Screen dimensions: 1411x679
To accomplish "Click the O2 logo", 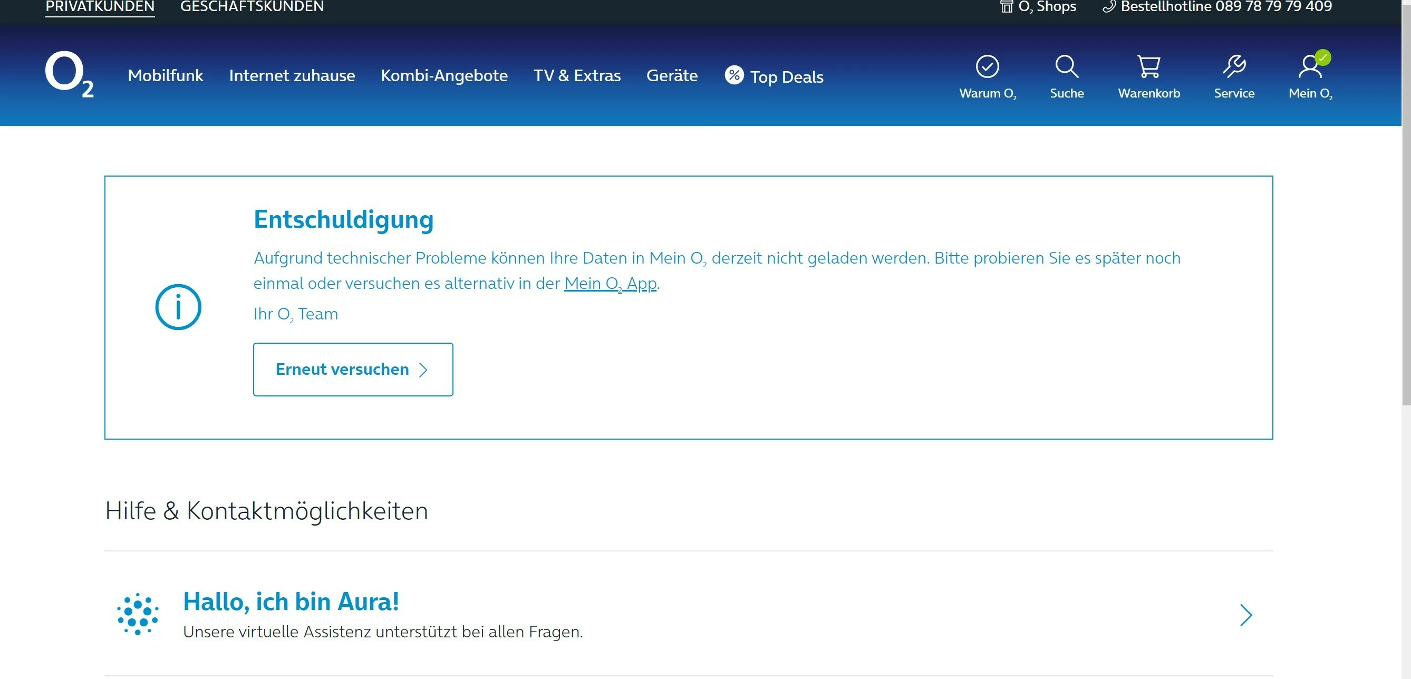I will [x=69, y=74].
